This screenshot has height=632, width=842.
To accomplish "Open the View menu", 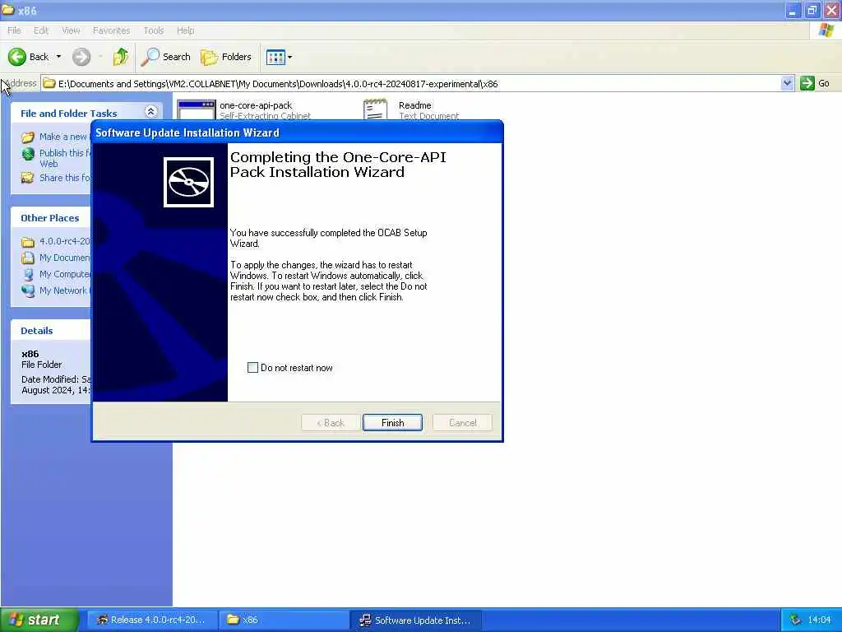I will pos(71,30).
